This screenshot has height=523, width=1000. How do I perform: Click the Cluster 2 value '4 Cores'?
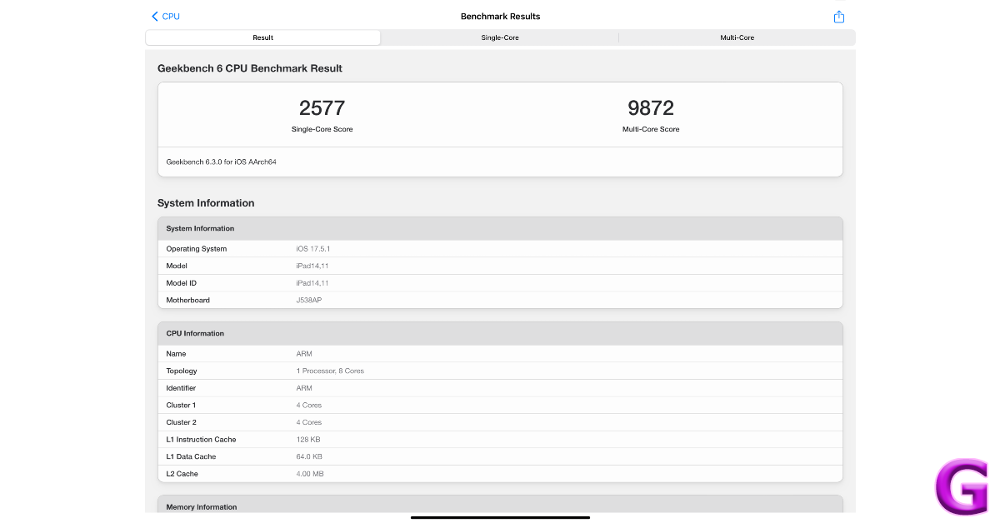[308, 422]
